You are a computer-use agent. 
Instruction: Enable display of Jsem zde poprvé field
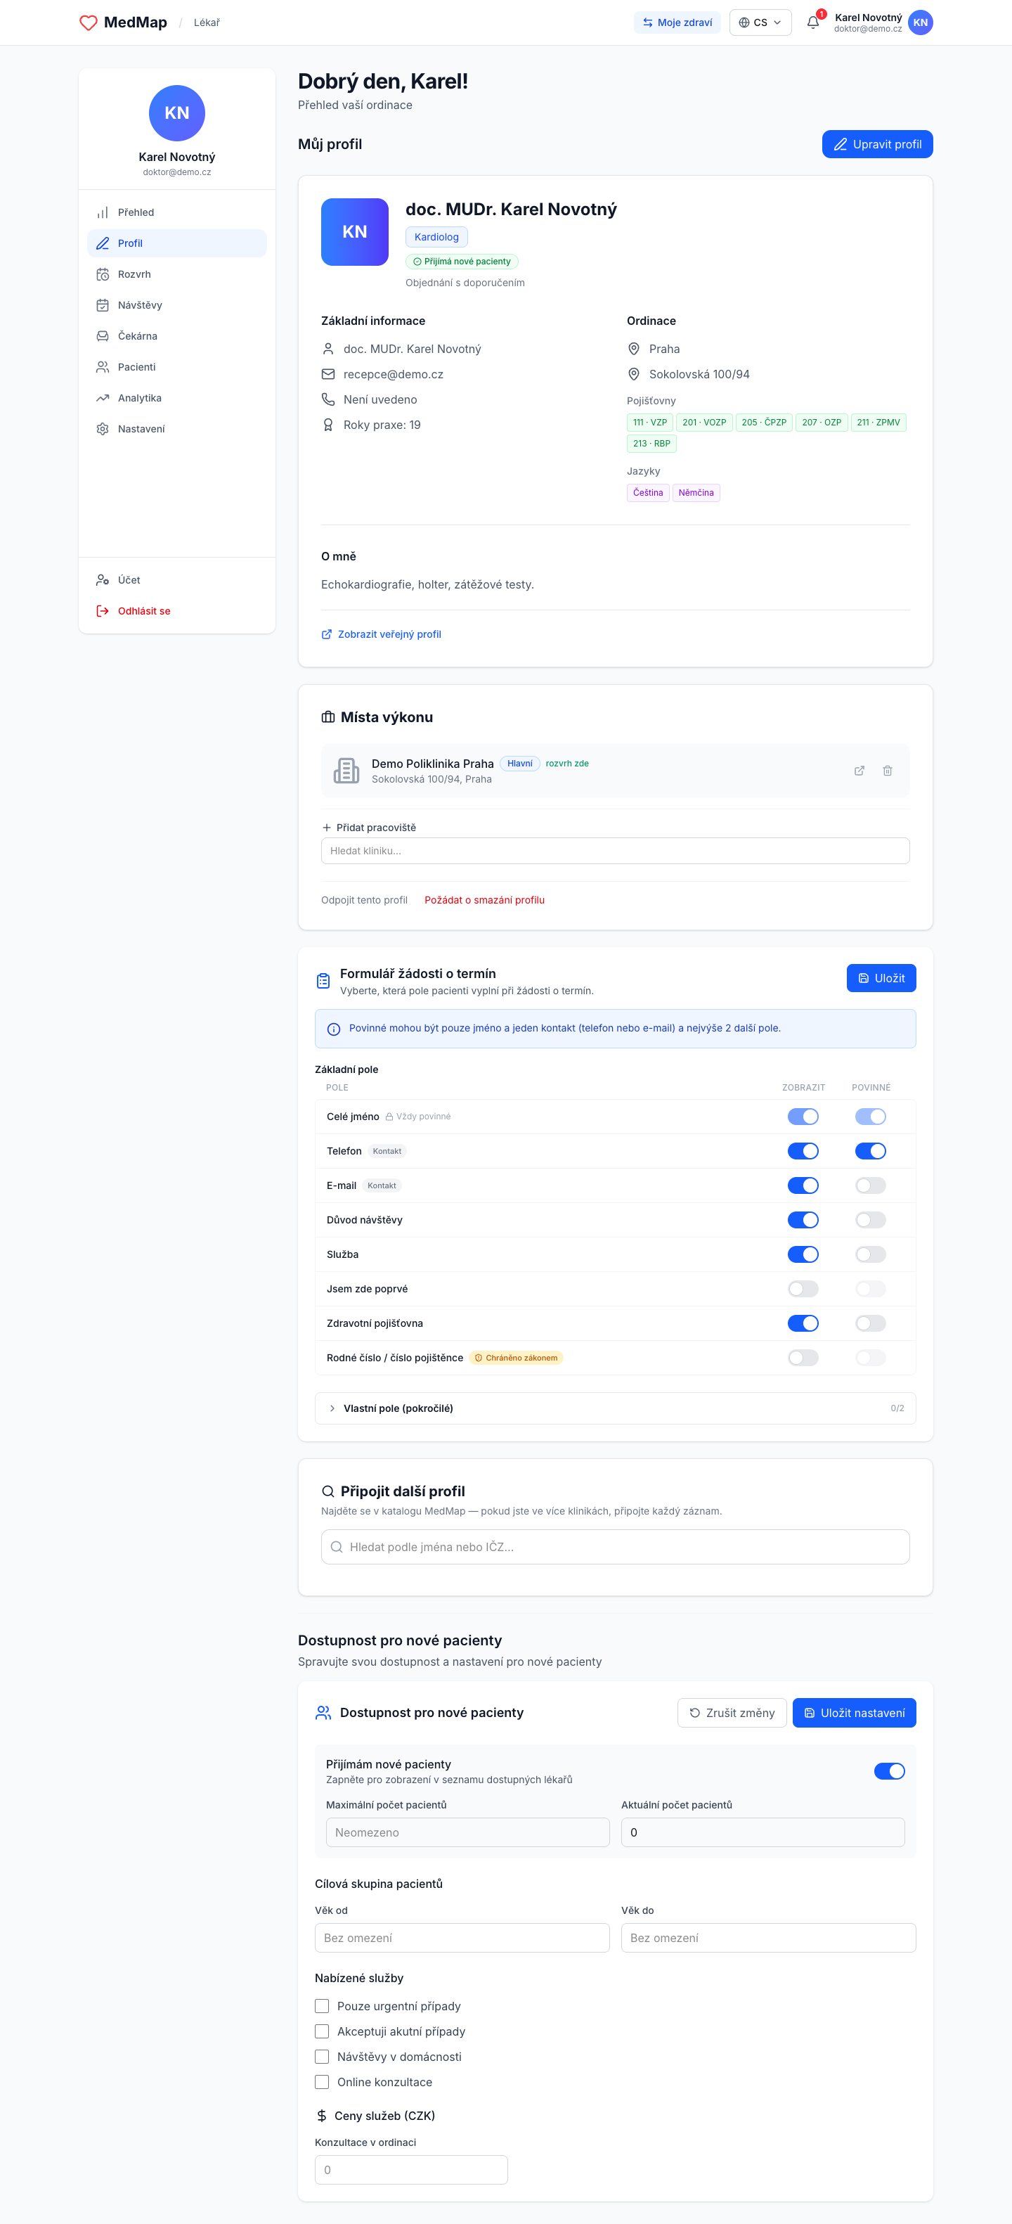point(803,1289)
